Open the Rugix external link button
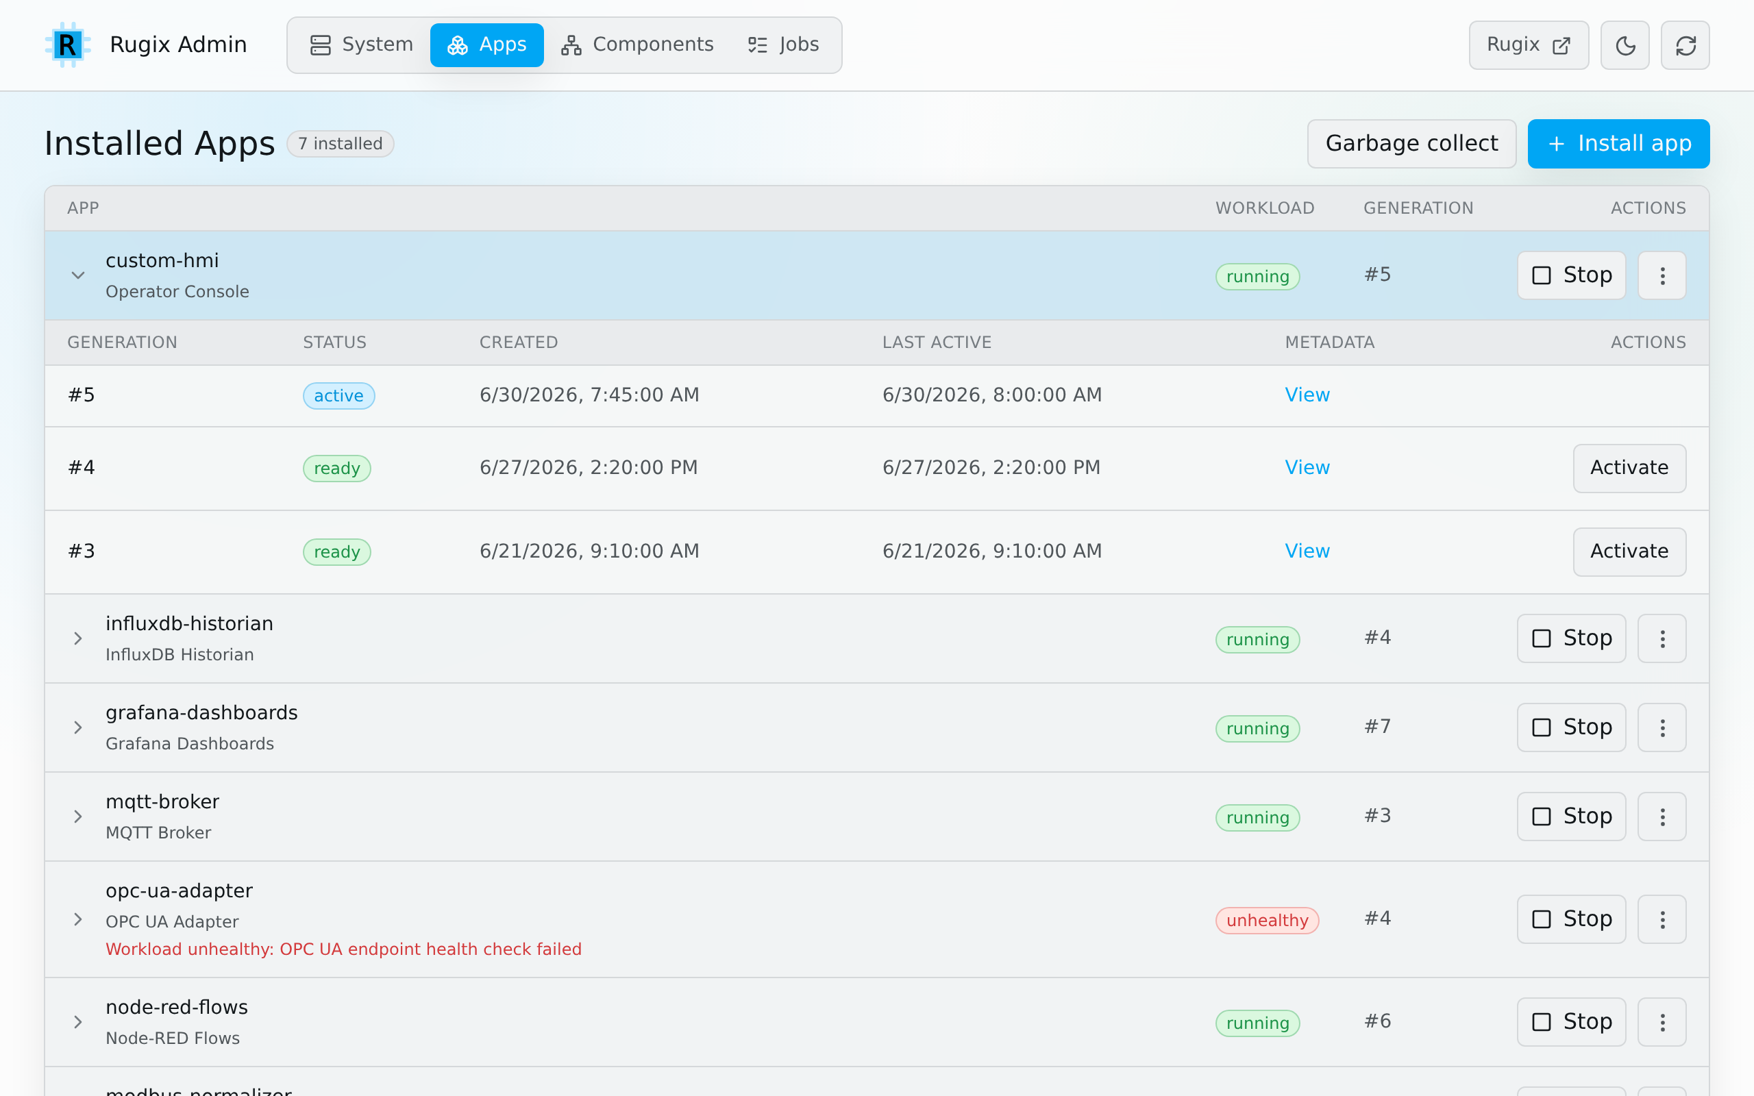 pos(1529,46)
